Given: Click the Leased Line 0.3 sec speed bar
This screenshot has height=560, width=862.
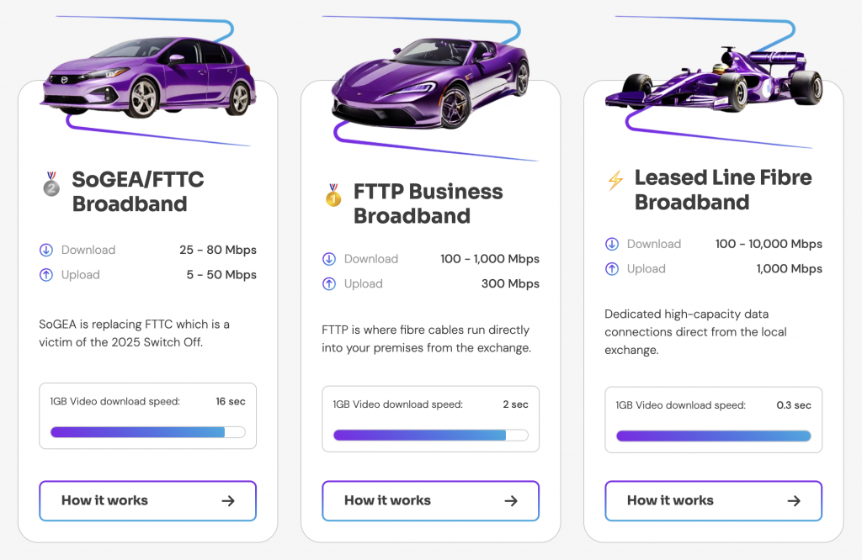Looking at the screenshot, I should (713, 436).
